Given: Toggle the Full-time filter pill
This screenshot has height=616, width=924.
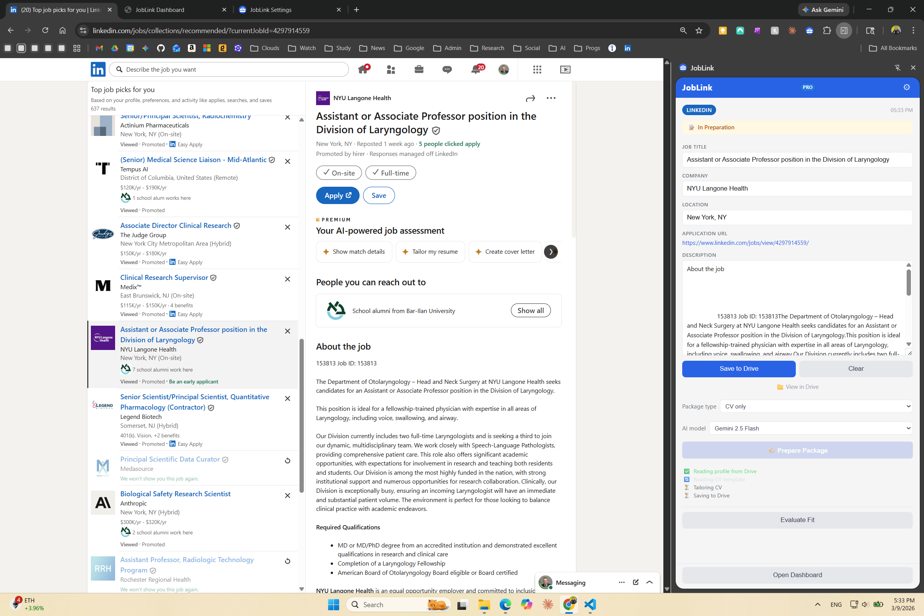Looking at the screenshot, I should [x=390, y=173].
